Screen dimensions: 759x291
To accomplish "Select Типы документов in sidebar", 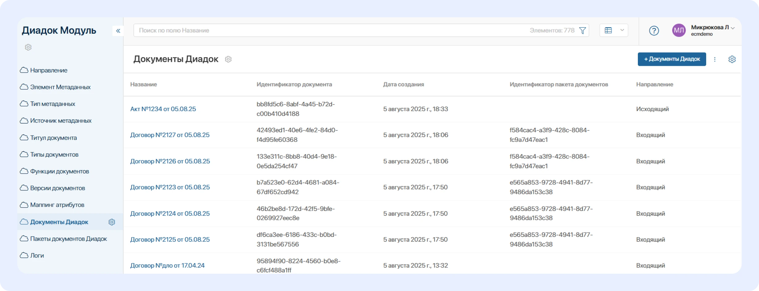I will 54,154.
